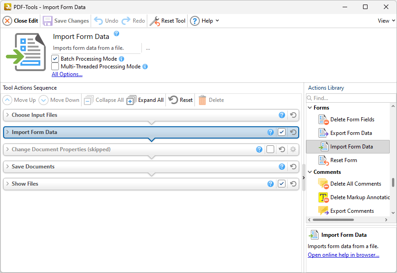
Task: Expand the Choose Input Files step
Action: (x=8, y=115)
